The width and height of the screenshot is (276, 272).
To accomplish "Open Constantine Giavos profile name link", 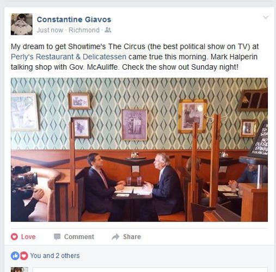I will click(74, 20).
